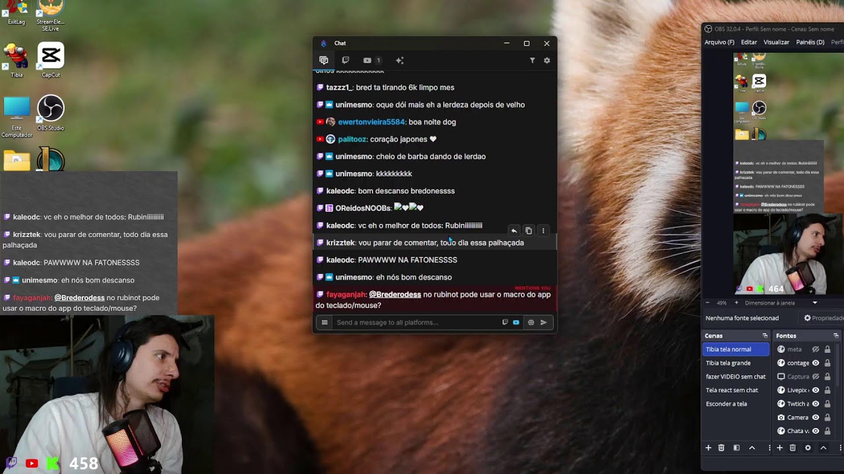Viewport: 844px width, 474px height.
Task: Hide the Camera source
Action: click(816, 417)
